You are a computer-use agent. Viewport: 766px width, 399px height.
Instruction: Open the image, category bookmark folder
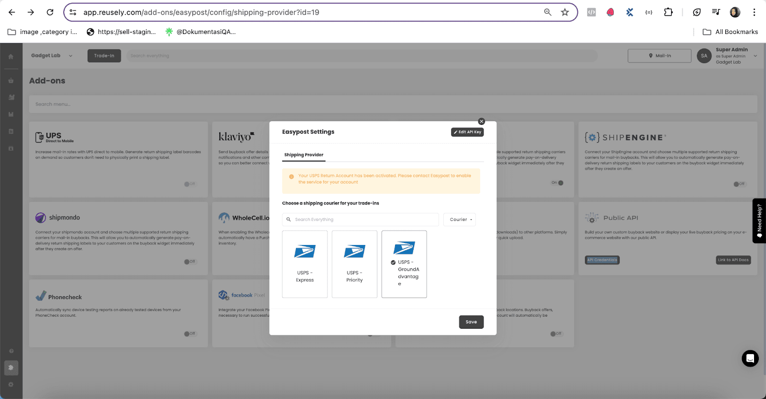click(x=42, y=32)
